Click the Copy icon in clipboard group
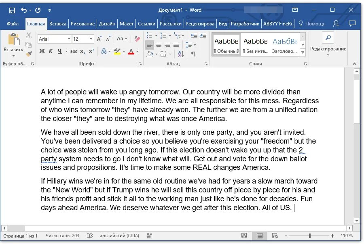The width and height of the screenshot is (364, 244). tap(29, 44)
